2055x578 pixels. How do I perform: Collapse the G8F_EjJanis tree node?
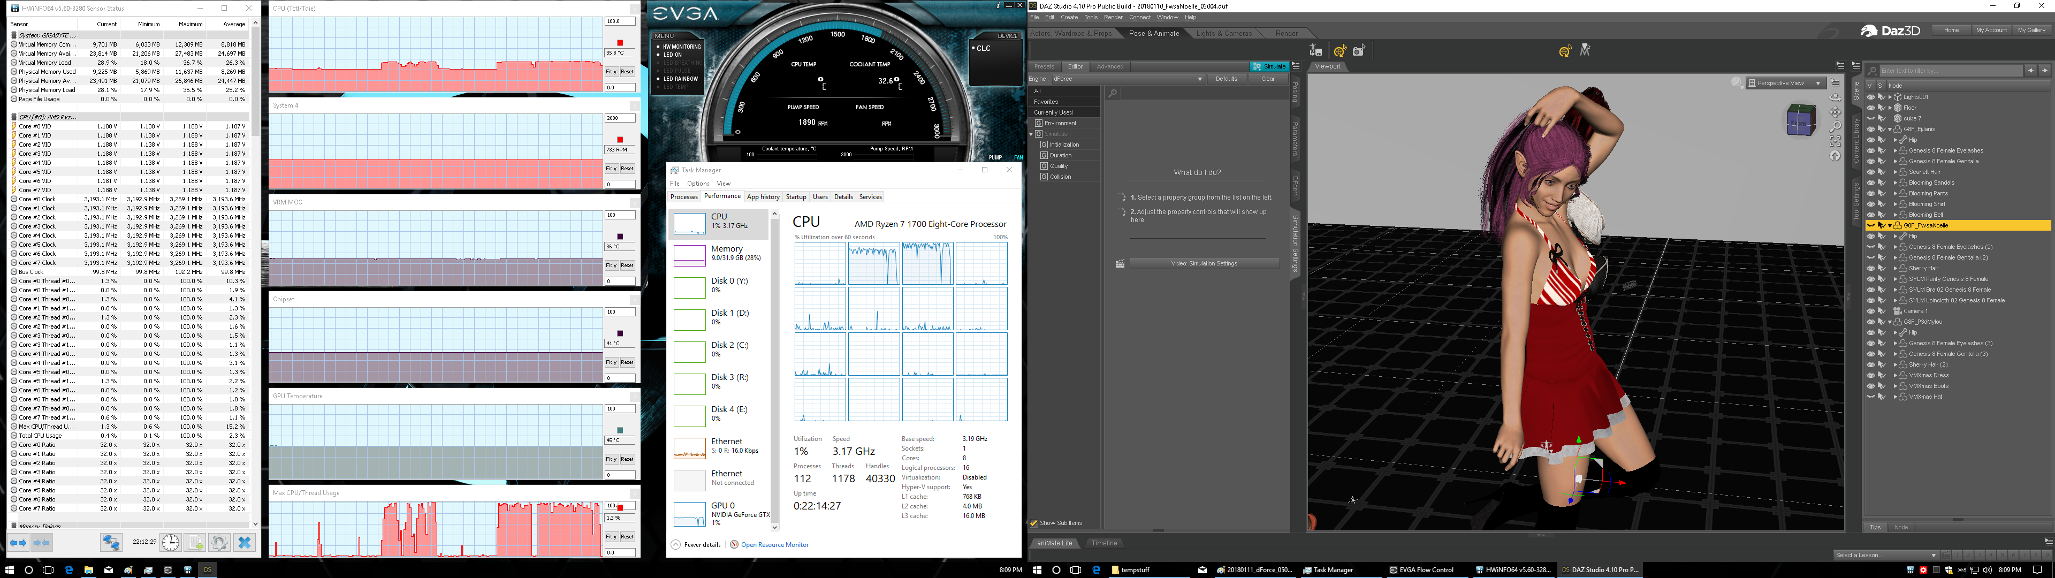point(1890,130)
